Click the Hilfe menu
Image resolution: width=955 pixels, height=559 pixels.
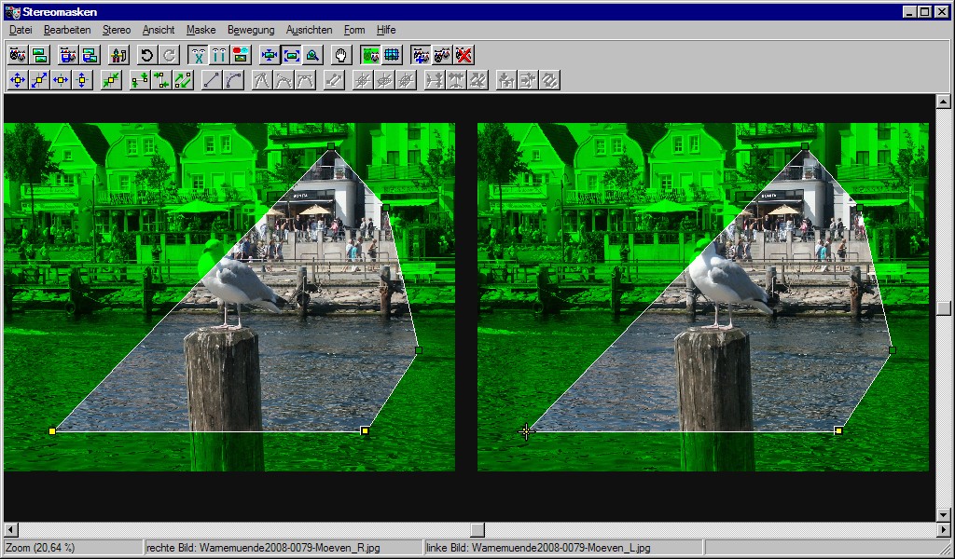(386, 30)
